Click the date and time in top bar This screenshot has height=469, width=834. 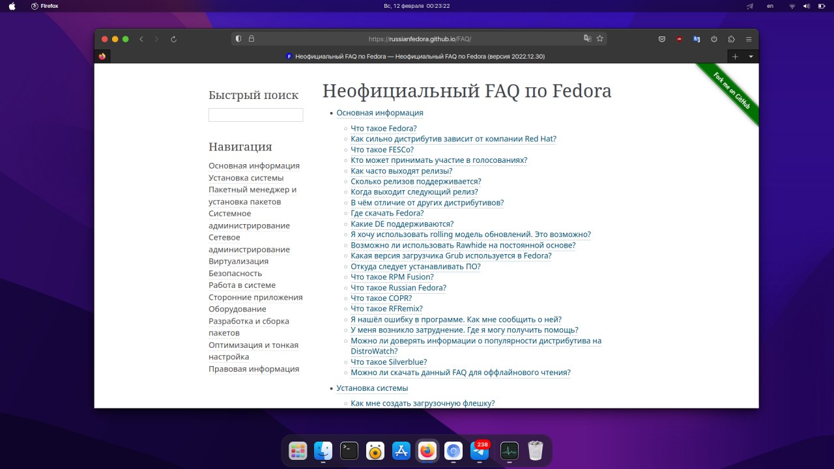(x=417, y=6)
